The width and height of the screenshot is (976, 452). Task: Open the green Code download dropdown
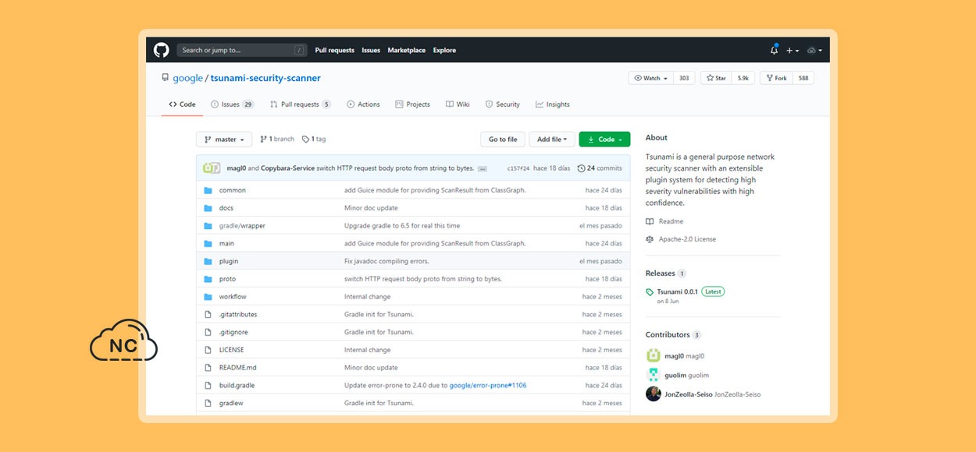[x=605, y=139]
